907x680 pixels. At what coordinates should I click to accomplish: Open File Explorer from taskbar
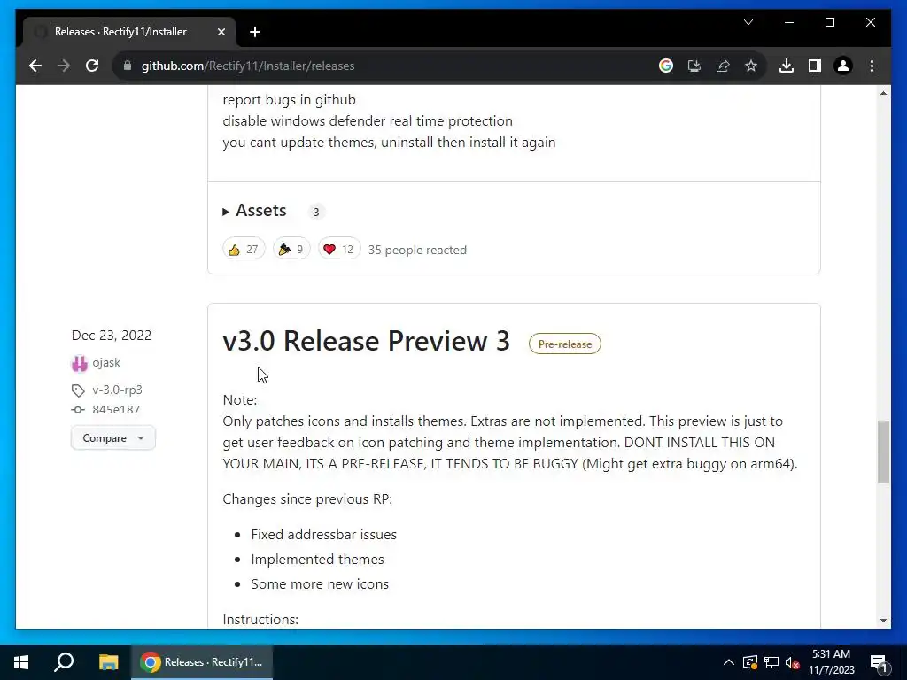click(108, 662)
